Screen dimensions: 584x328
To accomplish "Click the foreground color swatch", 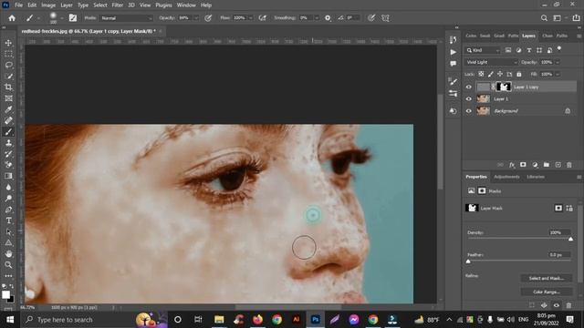I will pos(5,295).
